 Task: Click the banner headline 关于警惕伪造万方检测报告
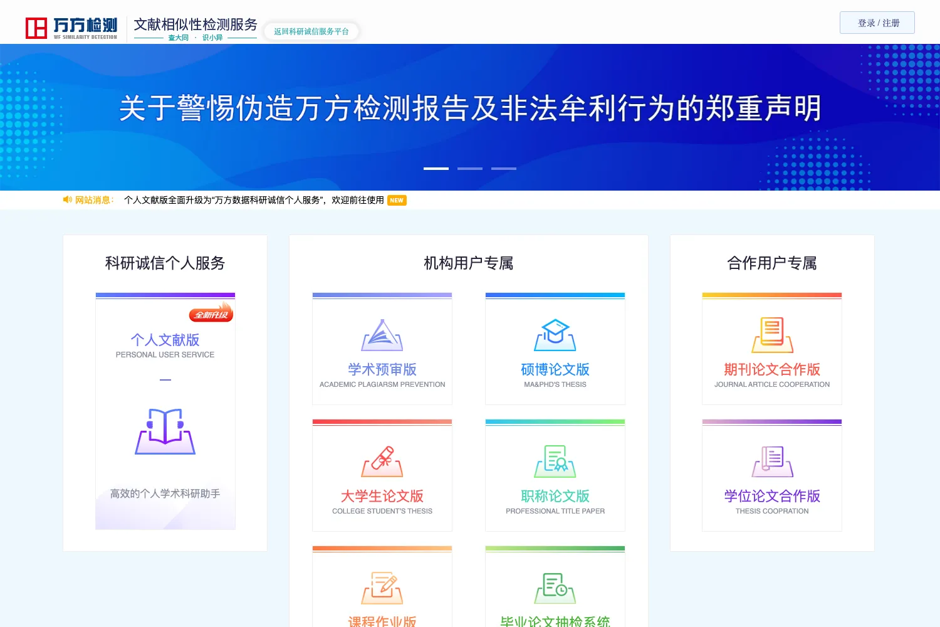(x=470, y=108)
